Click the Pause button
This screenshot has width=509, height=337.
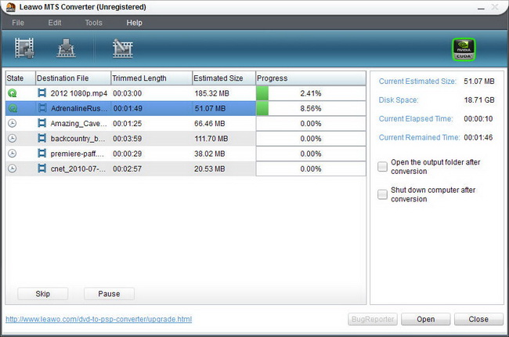coord(109,294)
